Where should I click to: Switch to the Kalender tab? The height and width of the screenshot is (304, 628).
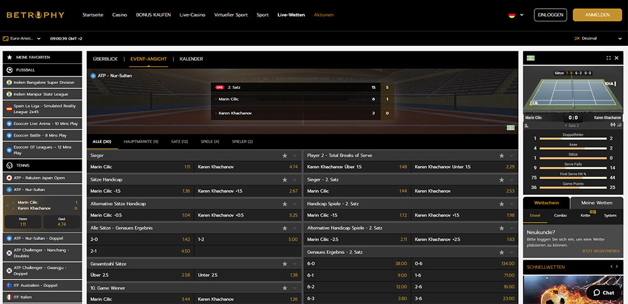tap(191, 59)
